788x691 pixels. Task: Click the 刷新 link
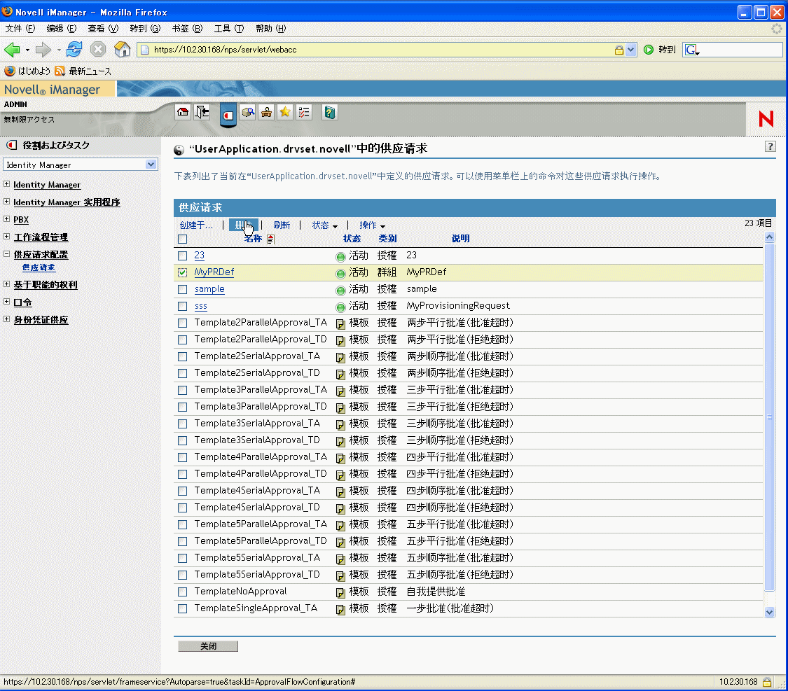tap(282, 225)
